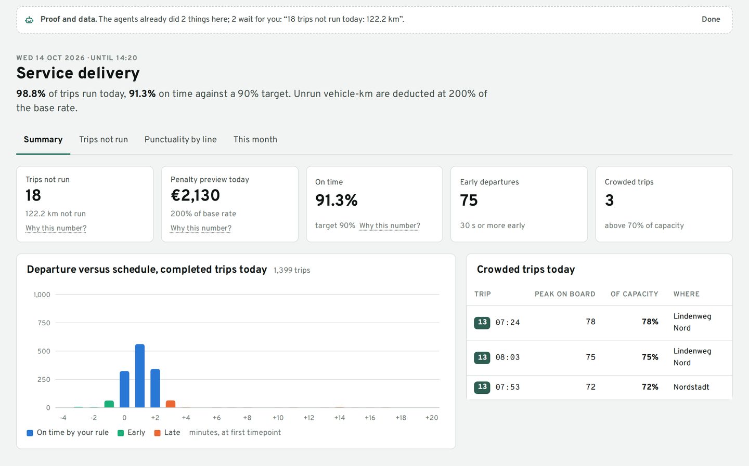This screenshot has width=749, height=466.
Task: Click '200% of base rate' text
Action: pos(203,214)
